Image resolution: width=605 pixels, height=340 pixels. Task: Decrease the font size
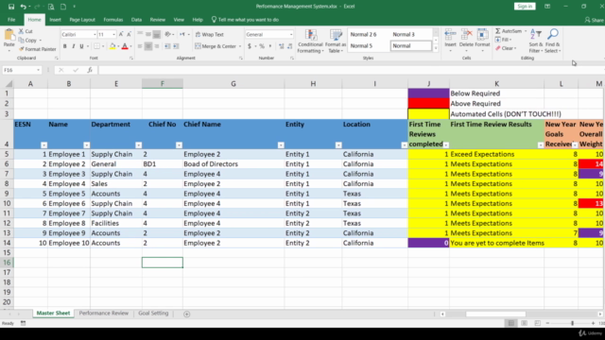[x=129, y=34]
